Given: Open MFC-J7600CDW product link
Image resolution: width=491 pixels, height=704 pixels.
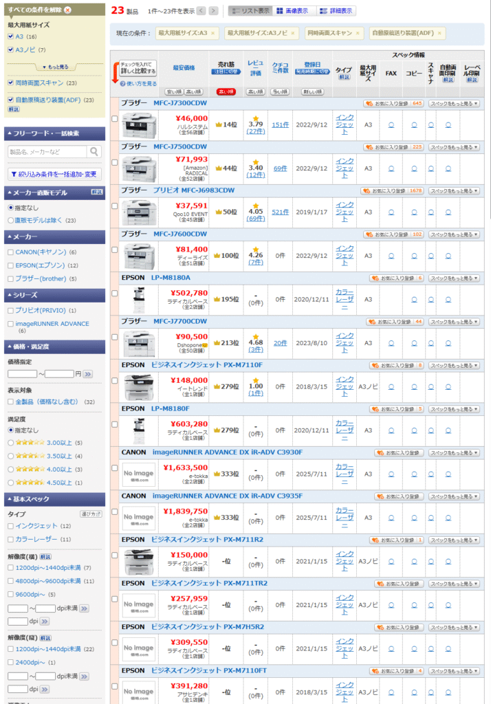Looking at the screenshot, I should point(180,234).
